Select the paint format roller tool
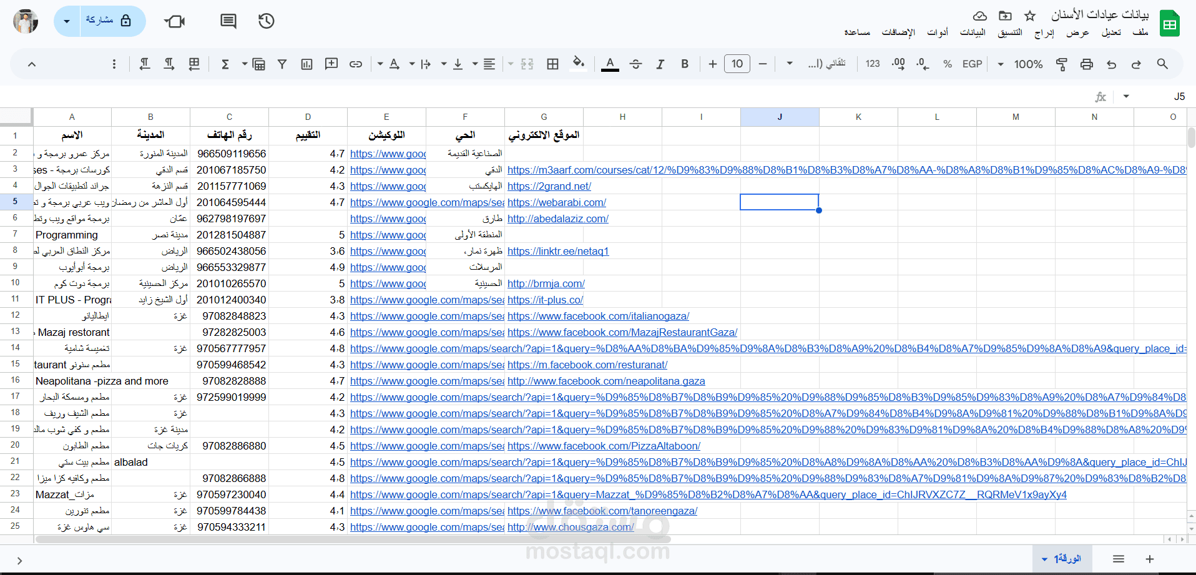1196x575 pixels. click(x=1061, y=64)
